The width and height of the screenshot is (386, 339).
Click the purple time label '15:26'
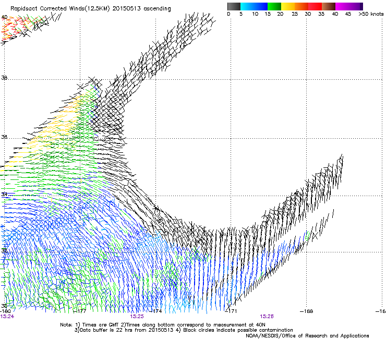(267, 317)
